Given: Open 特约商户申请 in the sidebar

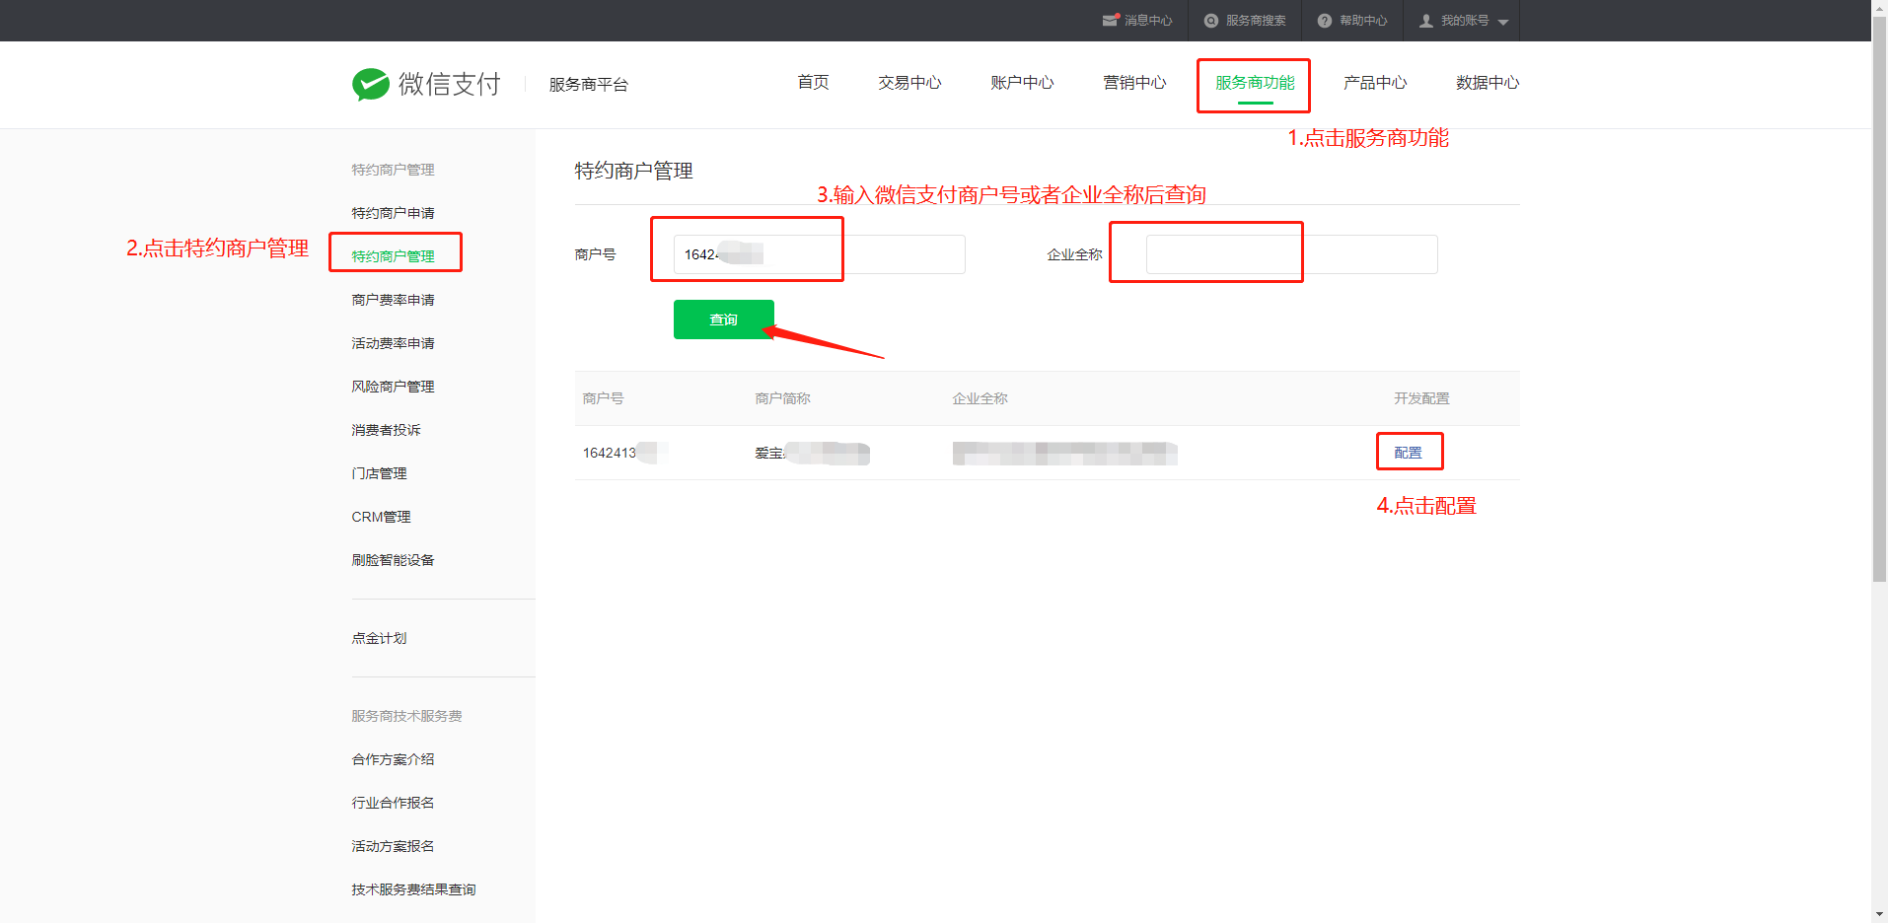Looking at the screenshot, I should pos(394,213).
